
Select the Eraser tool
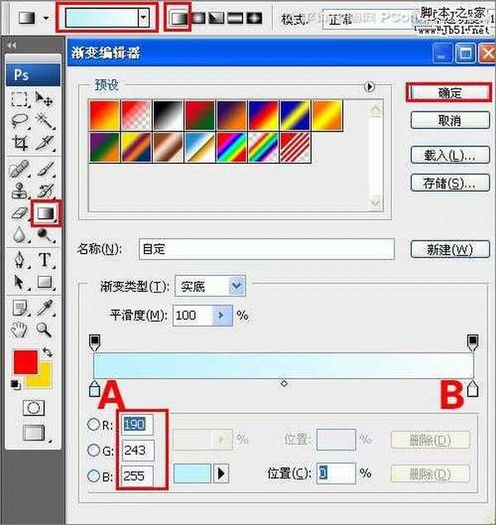click(x=21, y=213)
